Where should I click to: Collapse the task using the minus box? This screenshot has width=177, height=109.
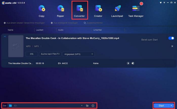5,37
